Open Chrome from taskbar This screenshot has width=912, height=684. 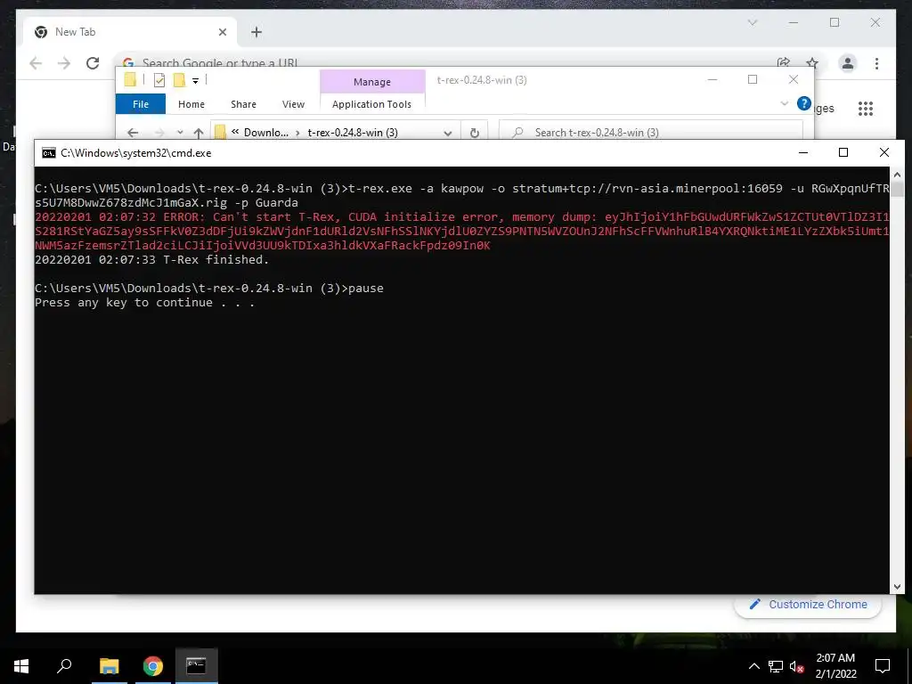(153, 666)
